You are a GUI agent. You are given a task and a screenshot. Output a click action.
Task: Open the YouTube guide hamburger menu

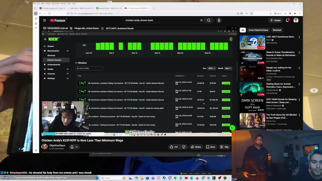pos(45,20)
